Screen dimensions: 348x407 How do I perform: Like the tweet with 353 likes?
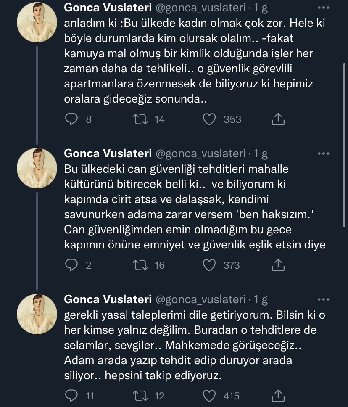(209, 119)
